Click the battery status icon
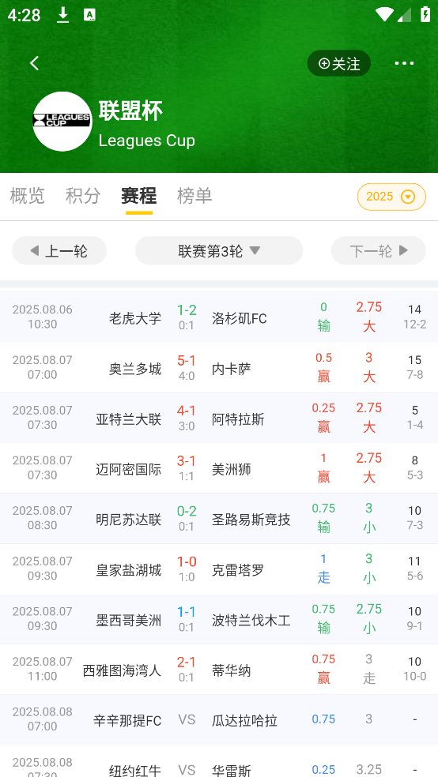This screenshot has height=777, width=438. pos(425,14)
